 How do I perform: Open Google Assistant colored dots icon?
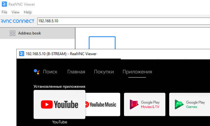pyautogui.click(x=36, y=72)
